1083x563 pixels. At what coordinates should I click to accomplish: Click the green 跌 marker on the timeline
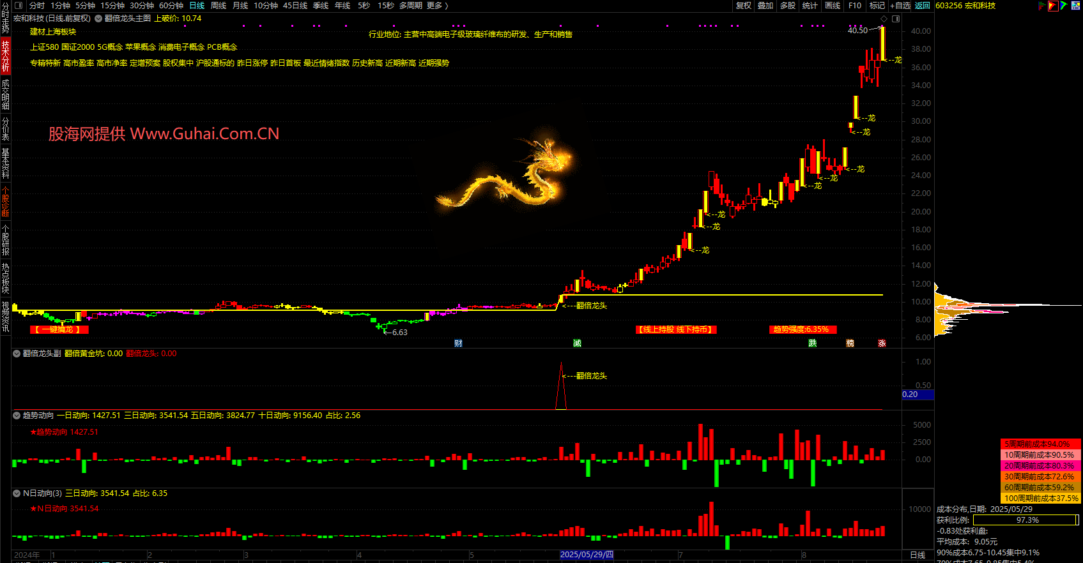click(813, 343)
